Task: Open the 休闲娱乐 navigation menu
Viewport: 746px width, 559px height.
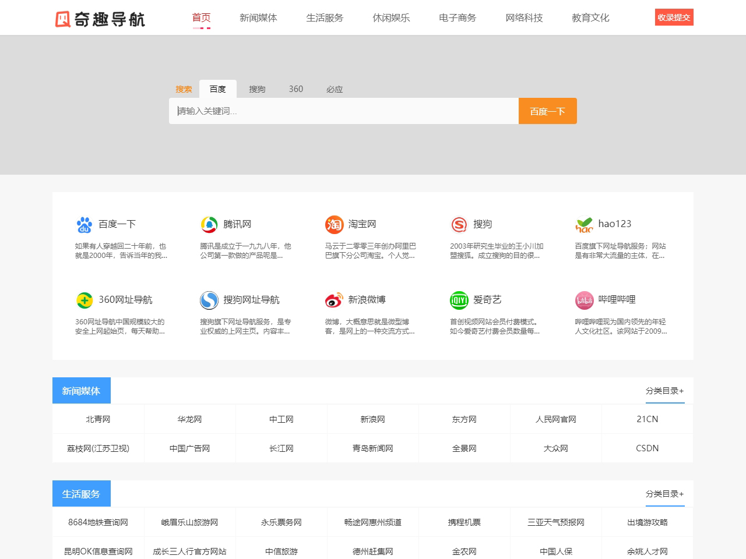Action: (x=391, y=18)
